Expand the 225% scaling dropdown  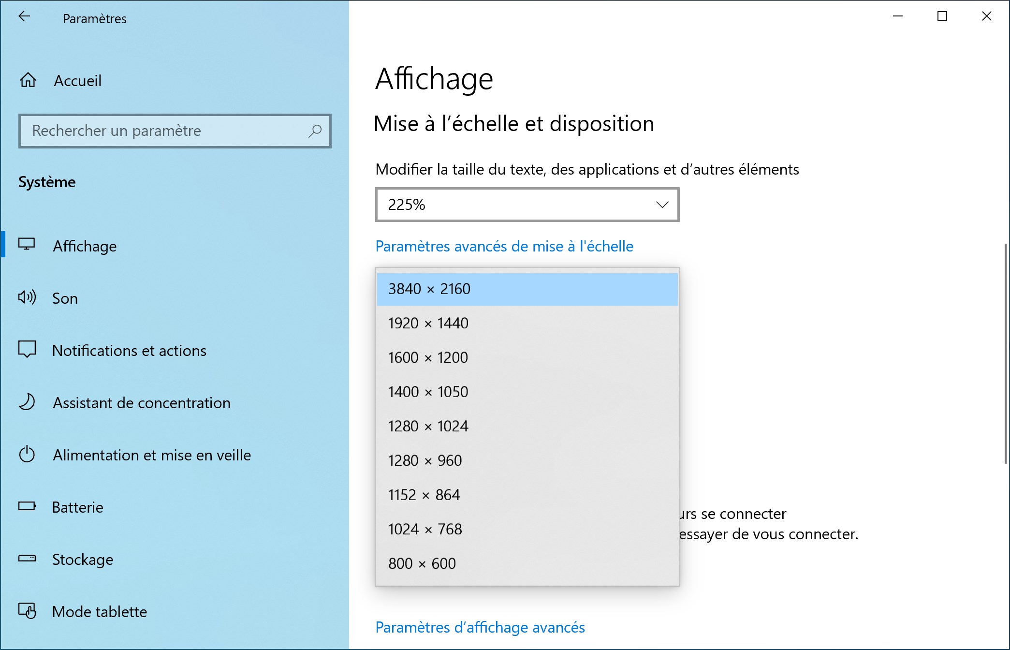click(x=527, y=205)
